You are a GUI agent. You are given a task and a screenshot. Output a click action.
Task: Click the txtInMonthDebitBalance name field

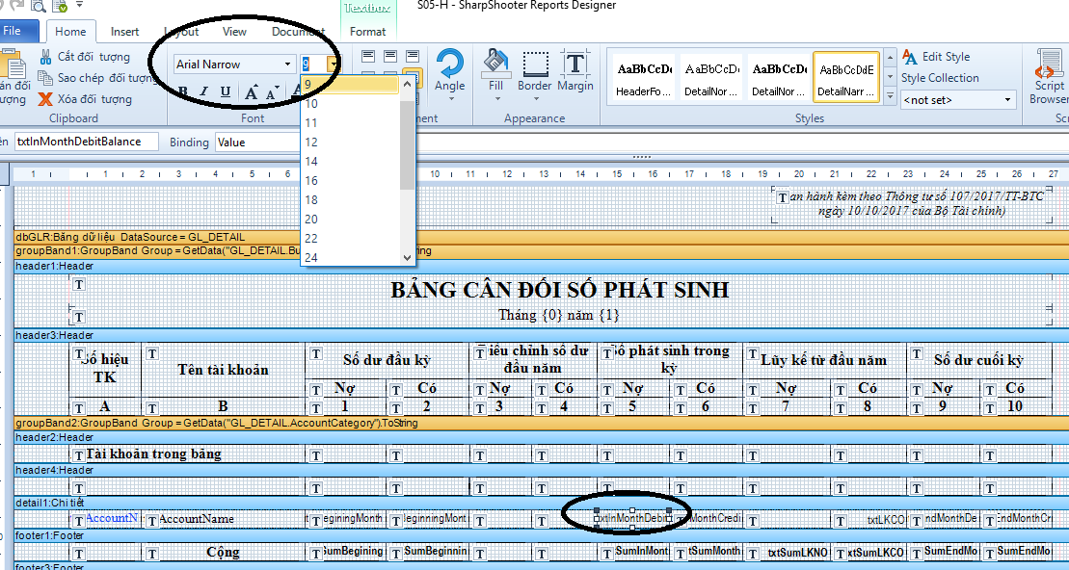(x=86, y=142)
